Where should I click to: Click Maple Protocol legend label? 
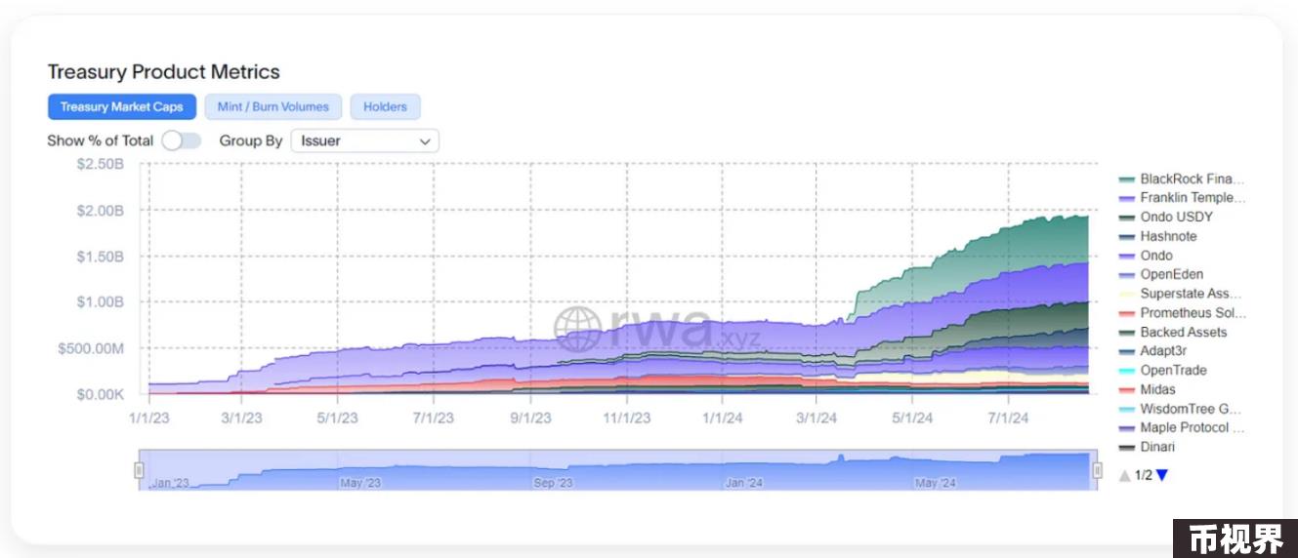(x=1193, y=427)
